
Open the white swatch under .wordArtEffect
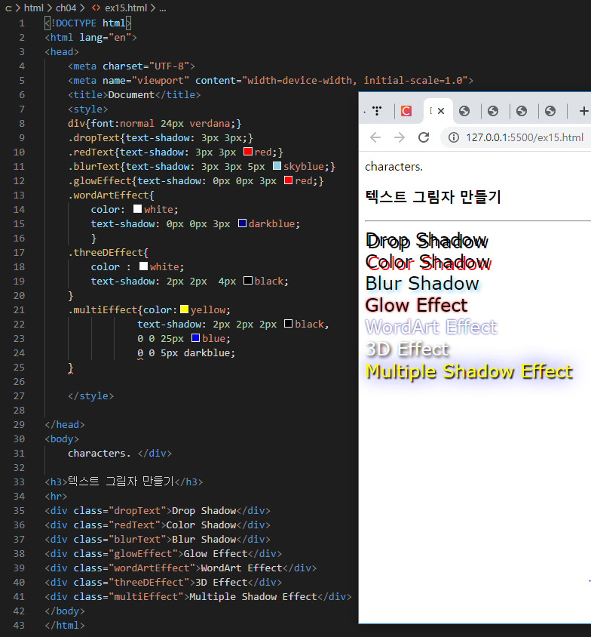click(x=137, y=209)
